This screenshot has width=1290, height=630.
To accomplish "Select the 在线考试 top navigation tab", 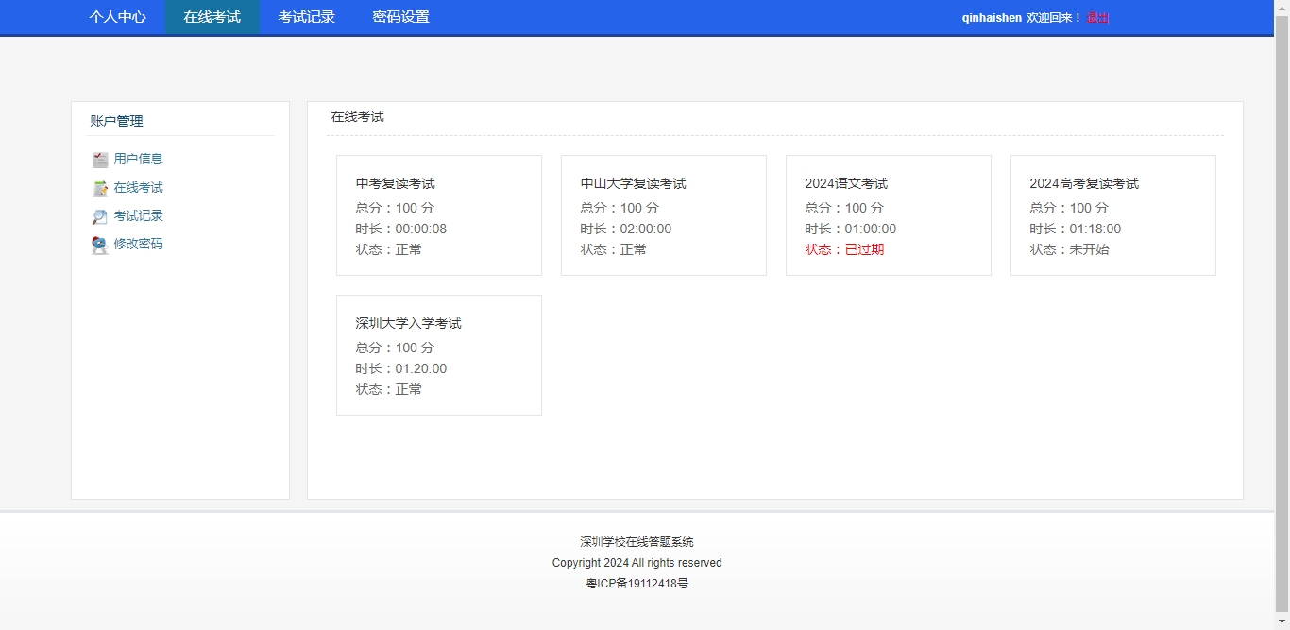I will coord(212,17).
